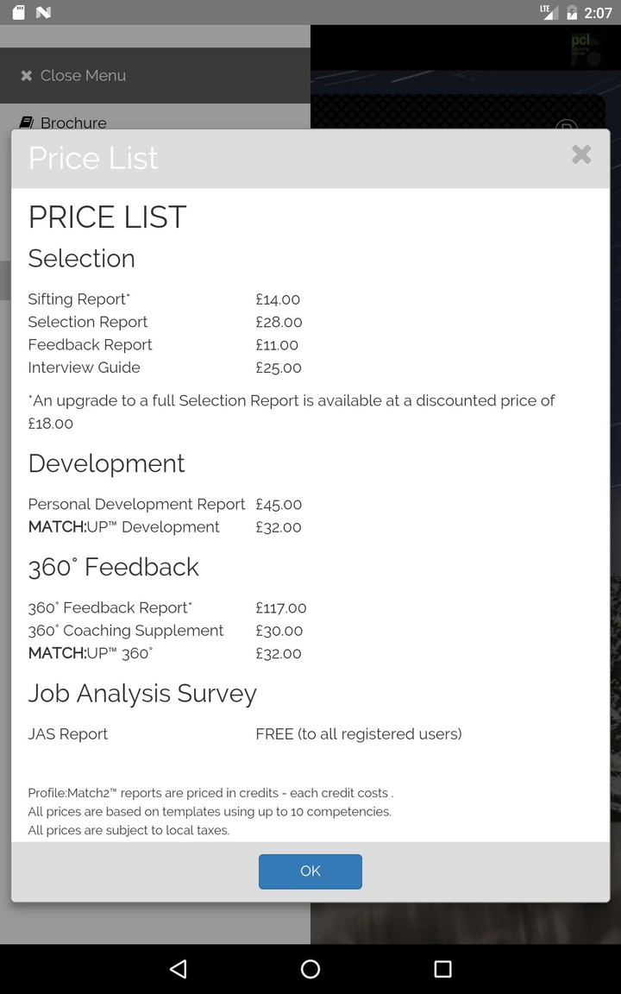The image size is (621, 994).
Task: Tap the JAS Report entry
Action: pos(67,734)
